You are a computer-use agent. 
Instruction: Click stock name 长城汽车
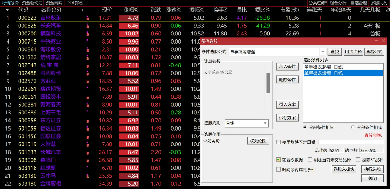click(51, 152)
